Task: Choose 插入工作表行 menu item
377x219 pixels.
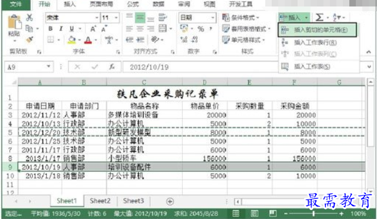Action: pos(315,42)
